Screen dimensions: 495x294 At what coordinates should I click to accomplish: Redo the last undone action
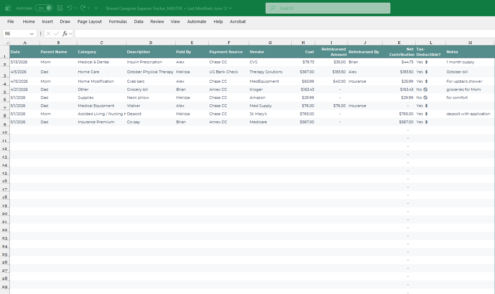pyautogui.click(x=83, y=8)
